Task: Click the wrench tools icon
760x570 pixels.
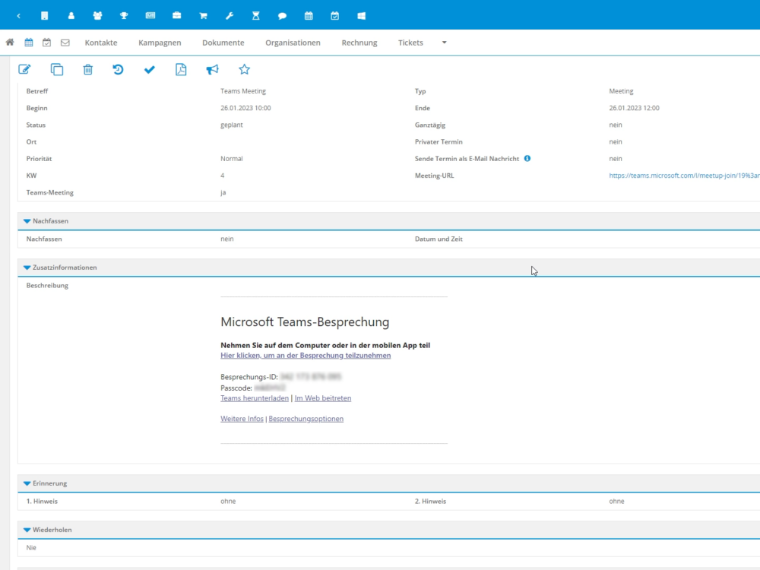Action: [x=230, y=15]
